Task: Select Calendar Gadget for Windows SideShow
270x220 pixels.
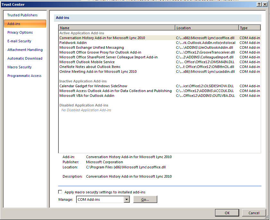Action: (160, 86)
